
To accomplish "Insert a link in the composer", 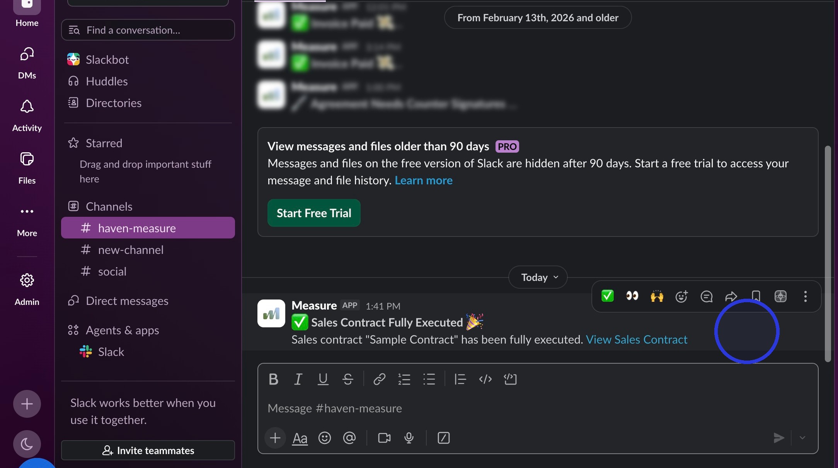I will (380, 379).
